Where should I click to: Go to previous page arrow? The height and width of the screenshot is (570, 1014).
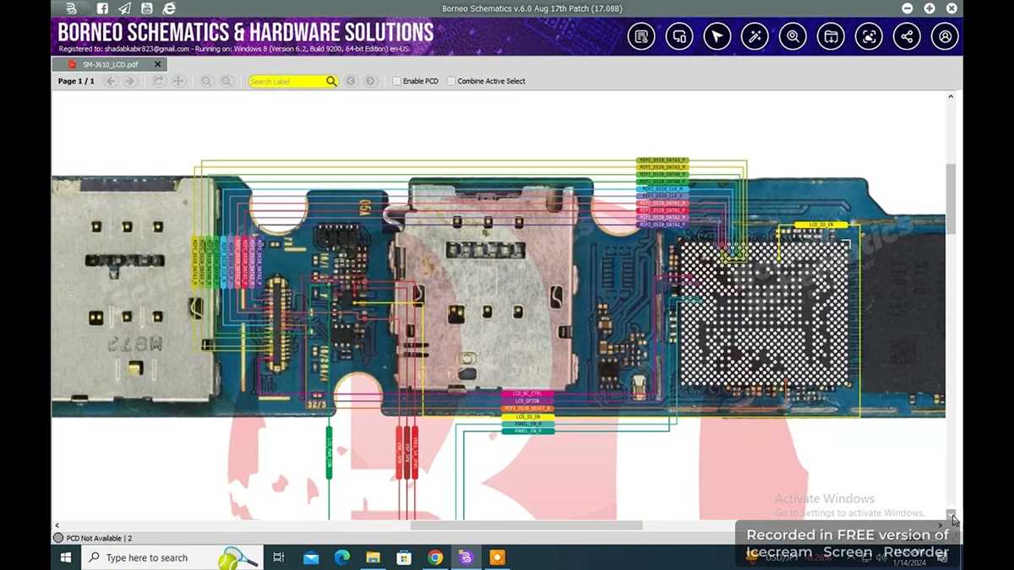point(111,81)
